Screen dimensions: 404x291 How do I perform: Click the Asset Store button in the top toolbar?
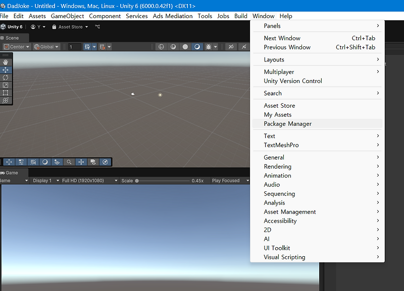click(70, 27)
